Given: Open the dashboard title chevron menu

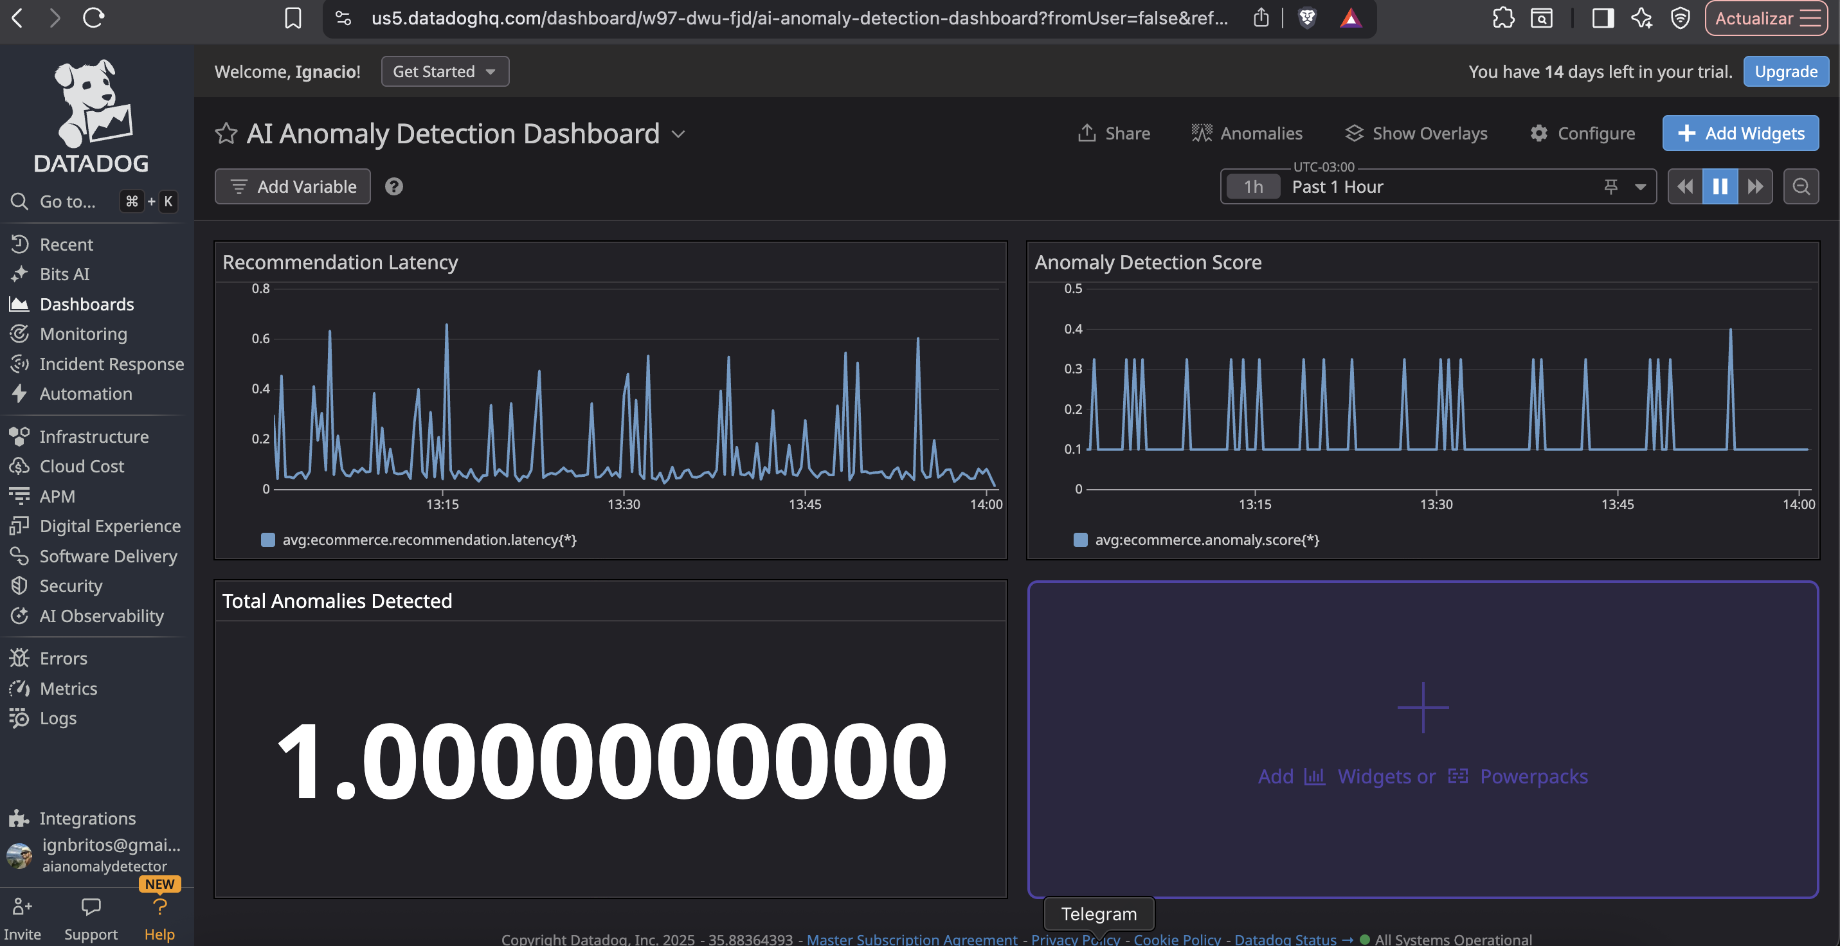Looking at the screenshot, I should pyautogui.click(x=678, y=134).
